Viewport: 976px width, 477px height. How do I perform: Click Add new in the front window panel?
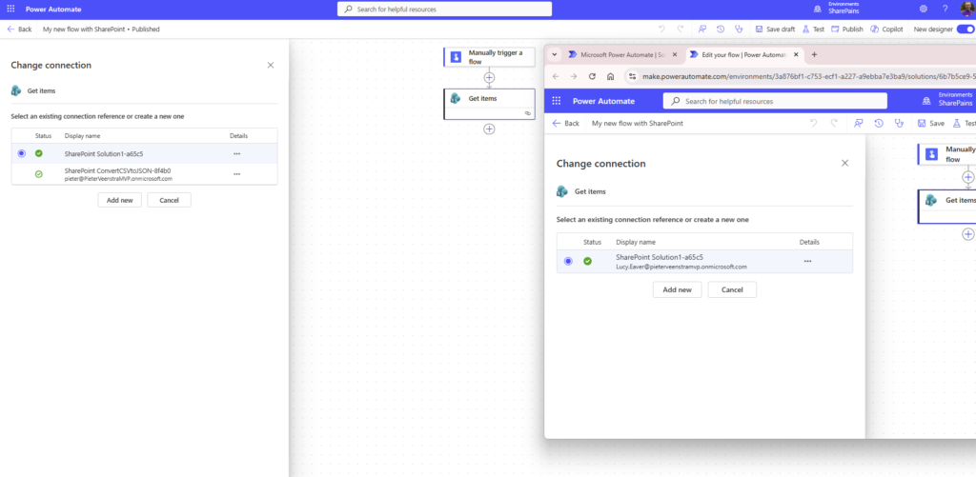click(678, 289)
